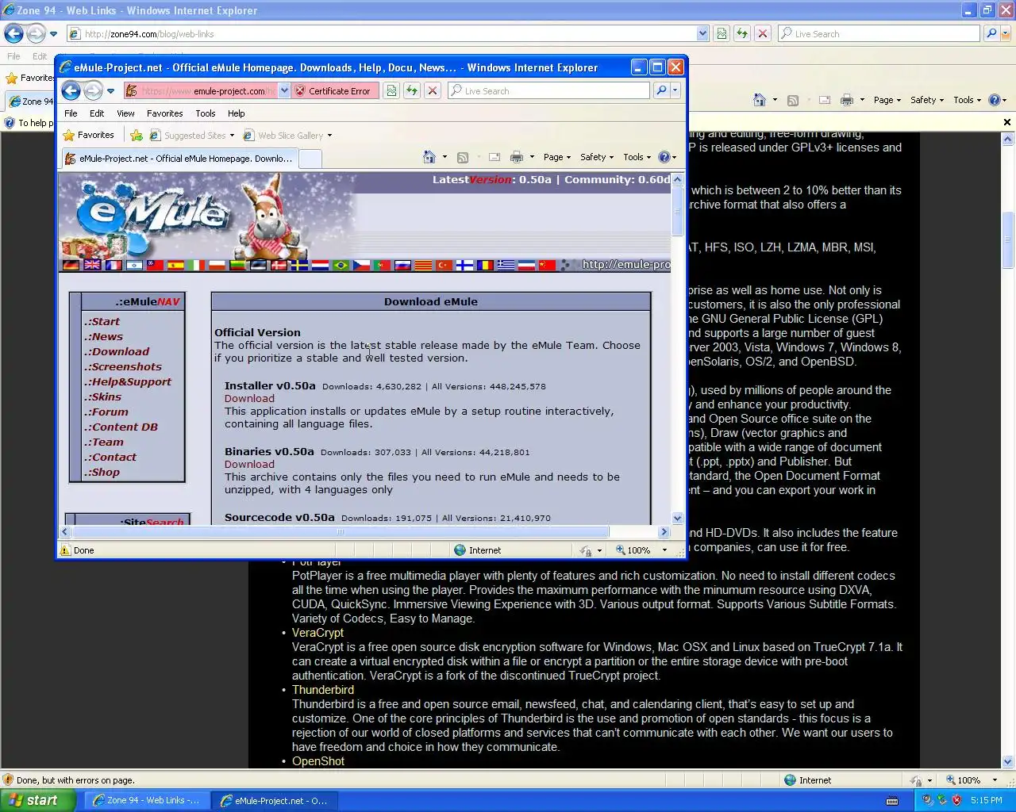The width and height of the screenshot is (1016, 812).
Task: Open the Help menu in eMule window
Action: (x=237, y=113)
